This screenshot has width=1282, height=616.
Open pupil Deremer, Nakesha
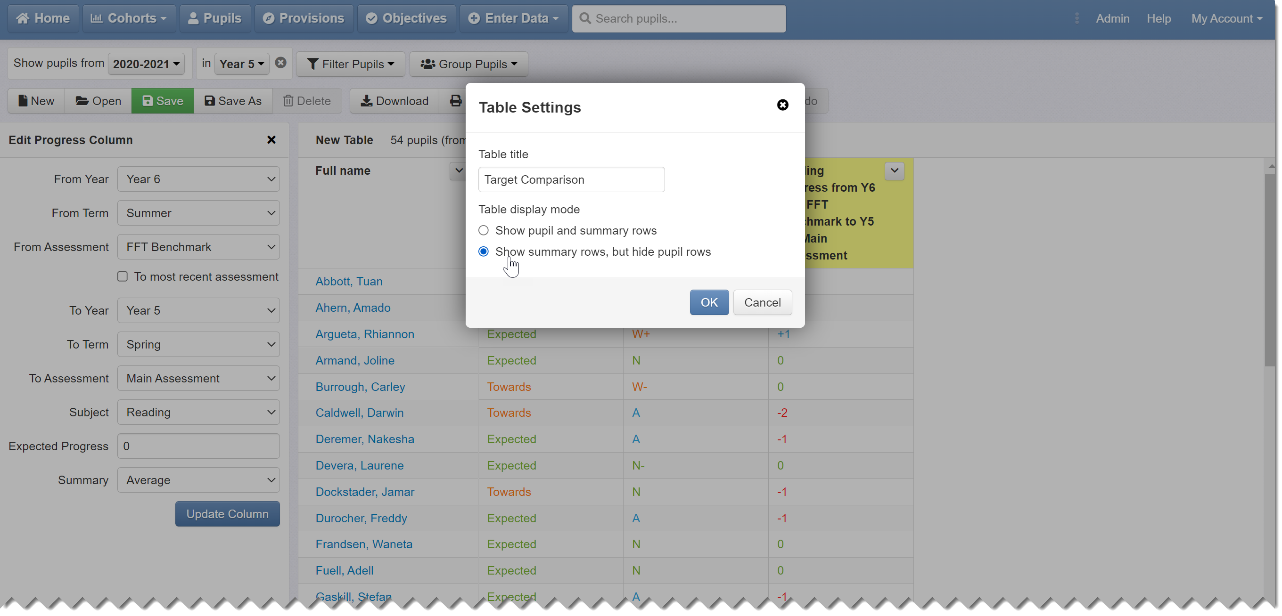(365, 438)
